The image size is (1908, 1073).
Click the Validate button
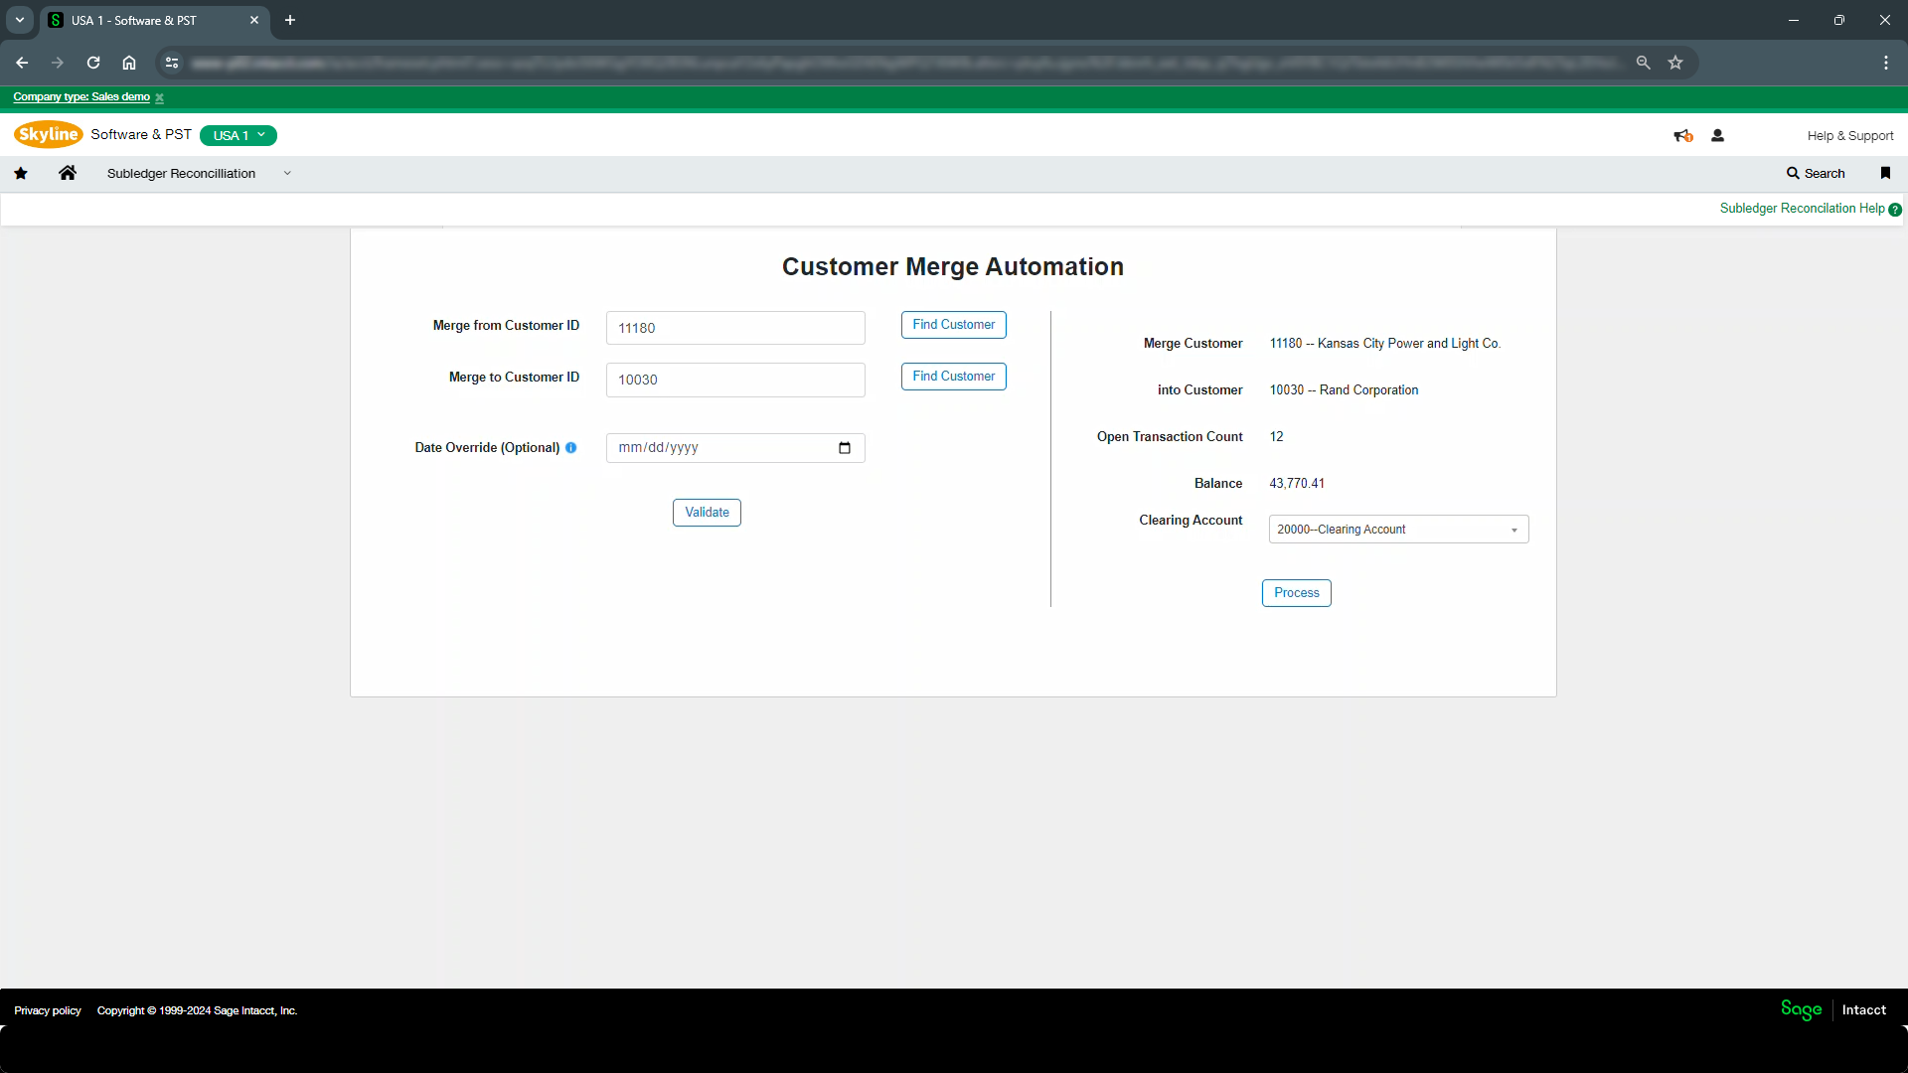click(707, 513)
